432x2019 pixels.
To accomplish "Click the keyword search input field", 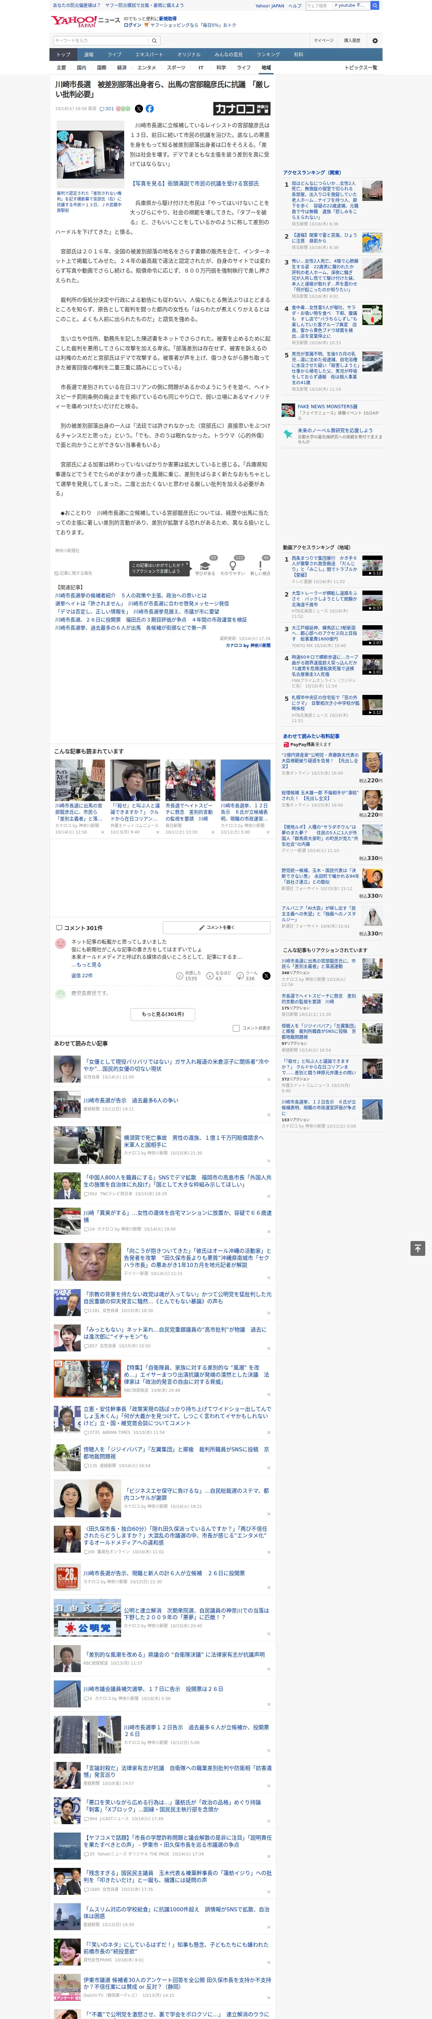I will click(x=101, y=40).
